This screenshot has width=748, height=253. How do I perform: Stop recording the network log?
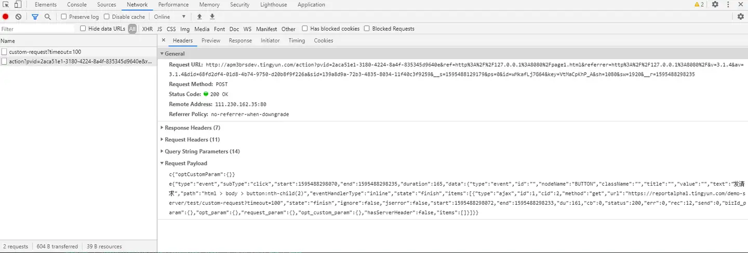point(6,17)
